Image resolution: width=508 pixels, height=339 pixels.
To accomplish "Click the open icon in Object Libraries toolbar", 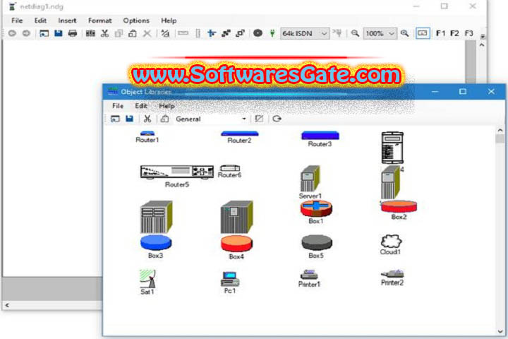I will coord(115,119).
